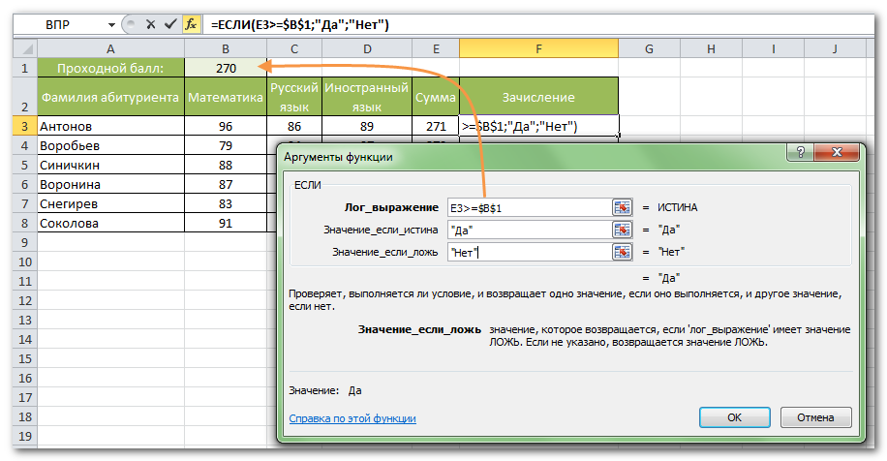Cancel formula entry with the X icon
887x461 pixels.
[x=150, y=24]
